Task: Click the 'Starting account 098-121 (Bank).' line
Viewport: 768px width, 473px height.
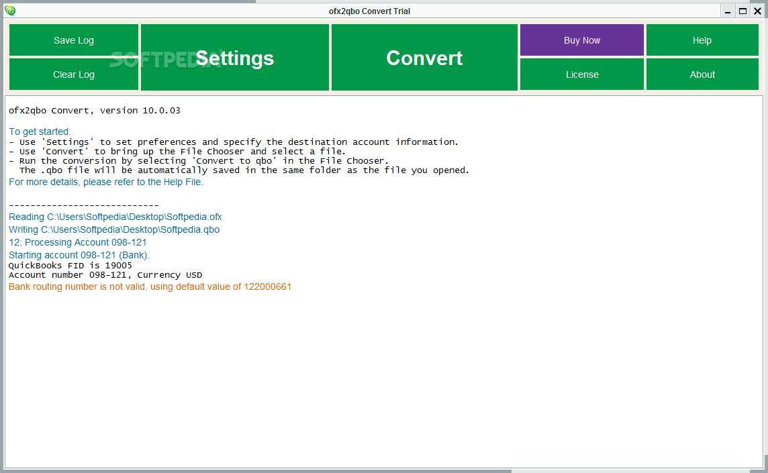Action: click(79, 255)
